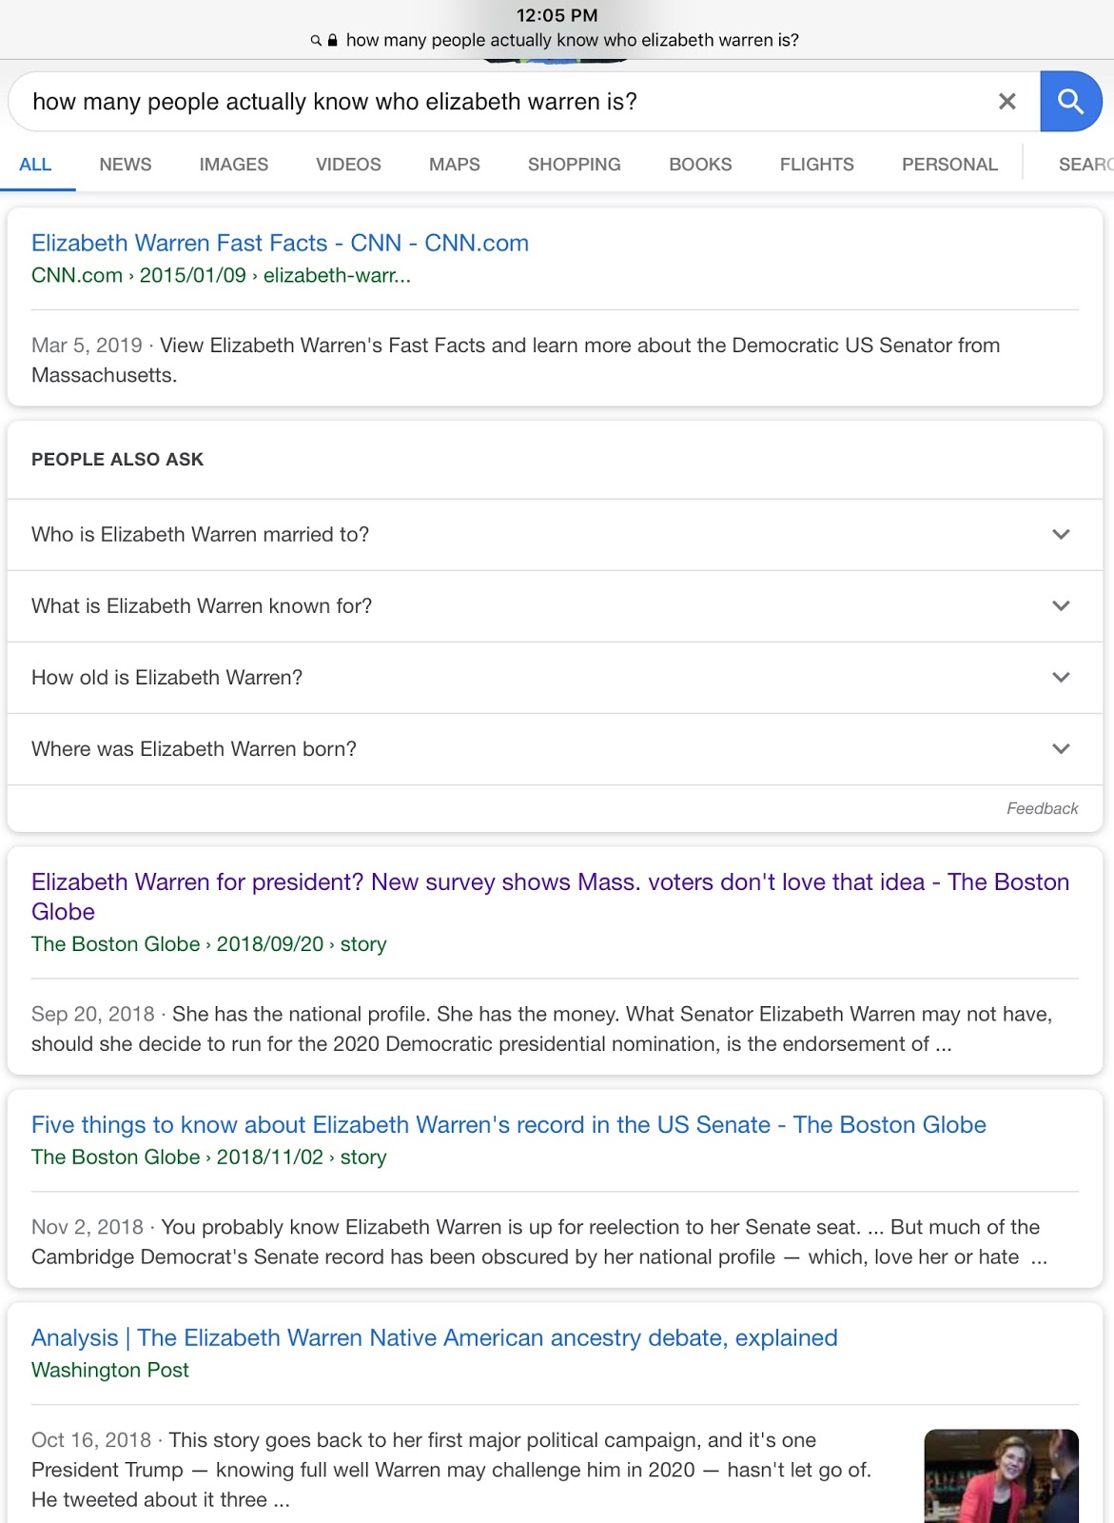Click the blue search magnifier button
The height and width of the screenshot is (1523, 1114).
tap(1070, 101)
